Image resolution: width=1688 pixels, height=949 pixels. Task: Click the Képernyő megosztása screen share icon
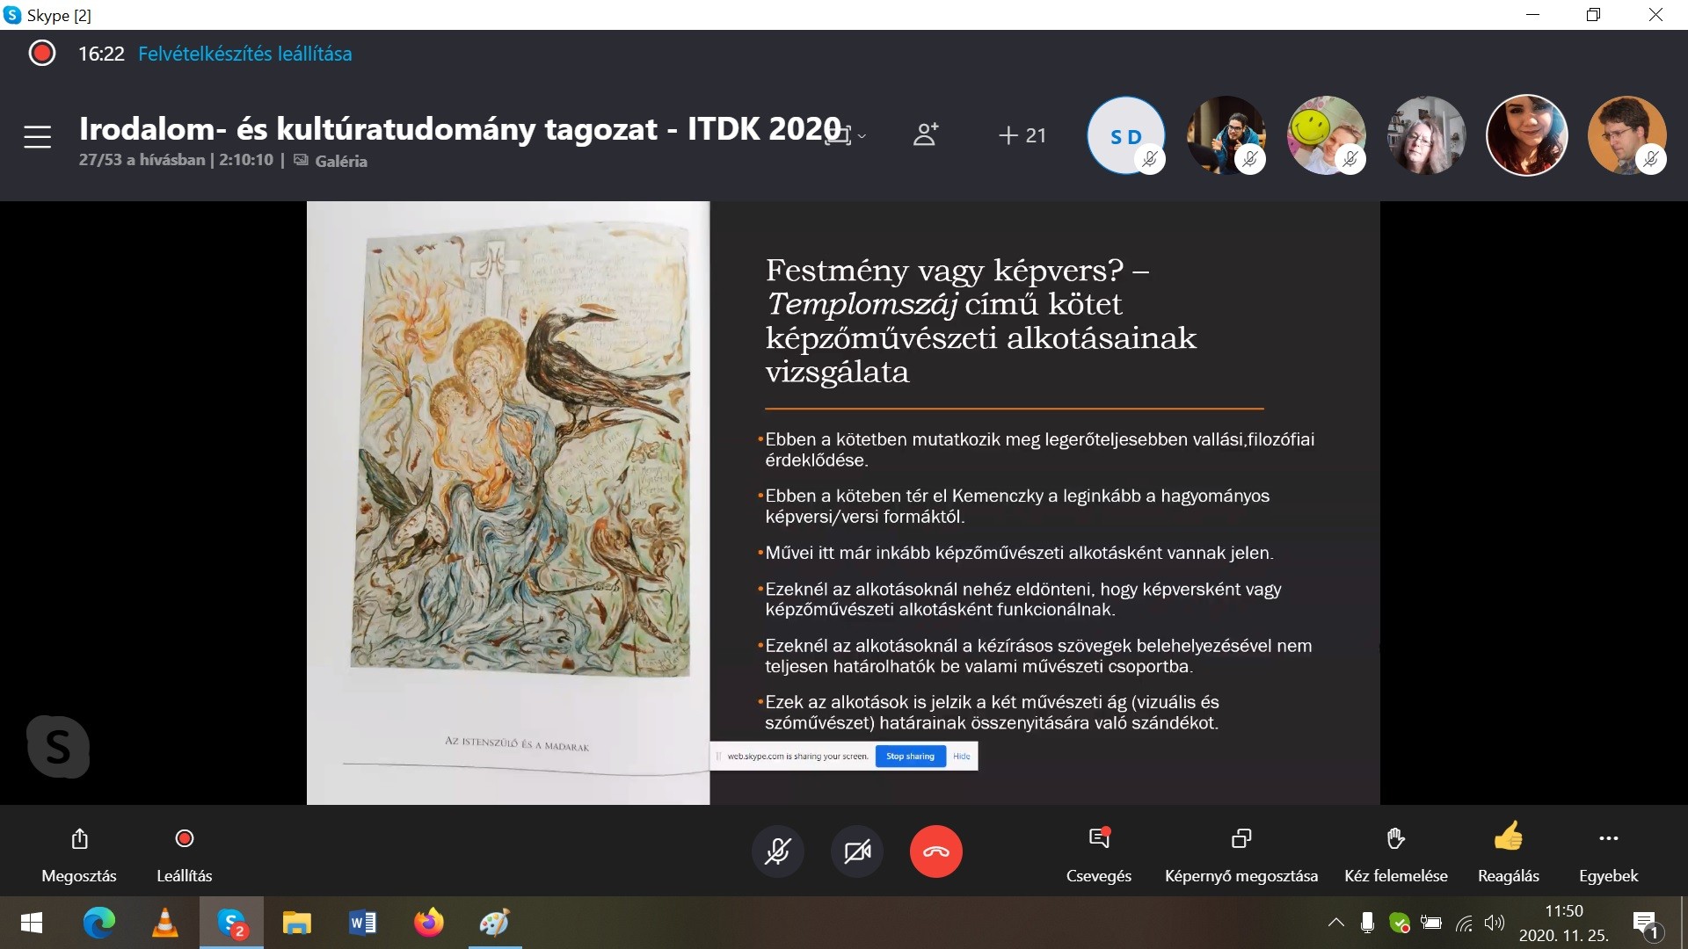point(1241,838)
